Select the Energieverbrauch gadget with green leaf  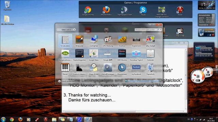[x=65, y=55]
